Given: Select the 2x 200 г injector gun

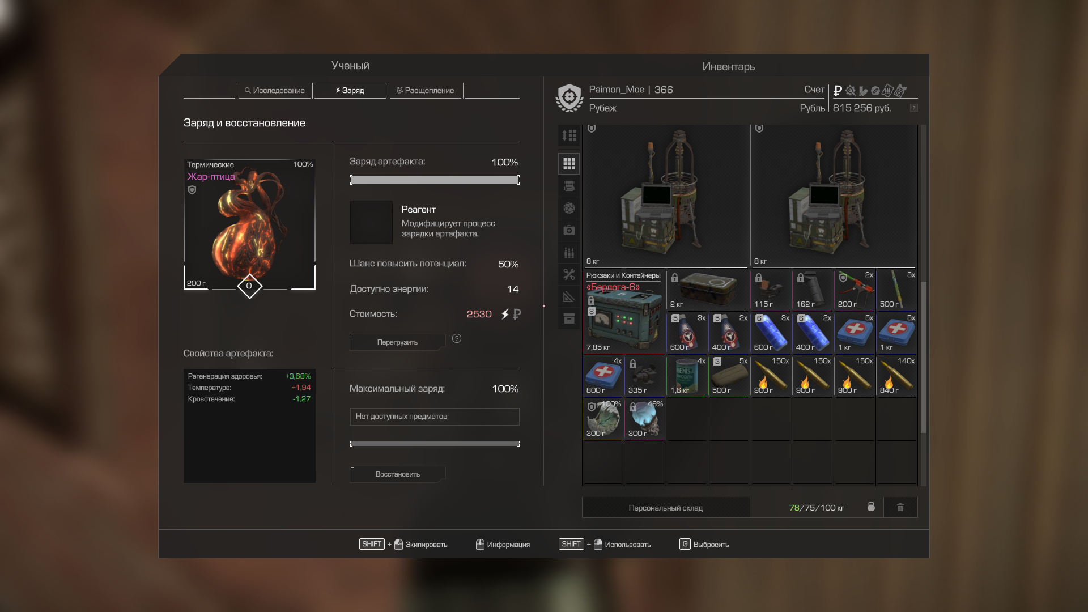Looking at the screenshot, I should tap(855, 290).
